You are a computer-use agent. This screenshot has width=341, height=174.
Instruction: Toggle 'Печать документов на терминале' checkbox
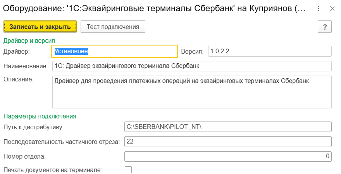128,169
